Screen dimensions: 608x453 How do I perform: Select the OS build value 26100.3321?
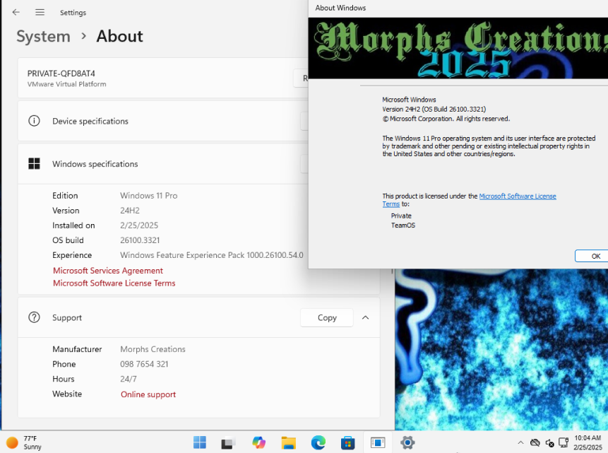140,240
